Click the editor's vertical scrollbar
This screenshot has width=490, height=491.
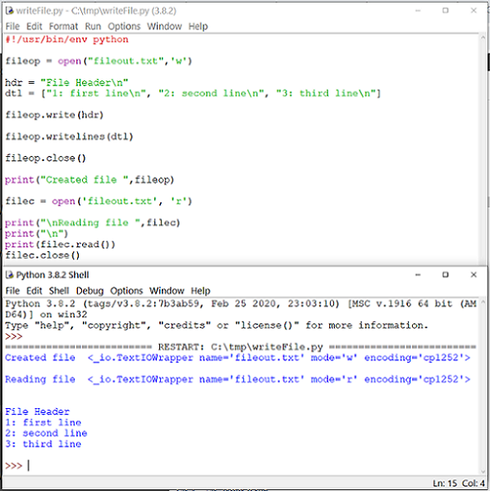483,149
